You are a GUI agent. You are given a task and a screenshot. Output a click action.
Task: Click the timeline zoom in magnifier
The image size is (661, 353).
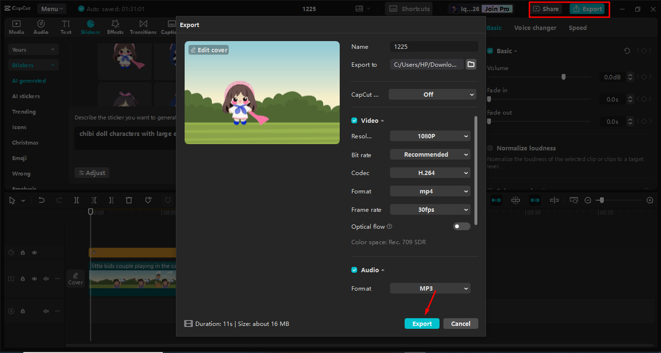(x=650, y=200)
